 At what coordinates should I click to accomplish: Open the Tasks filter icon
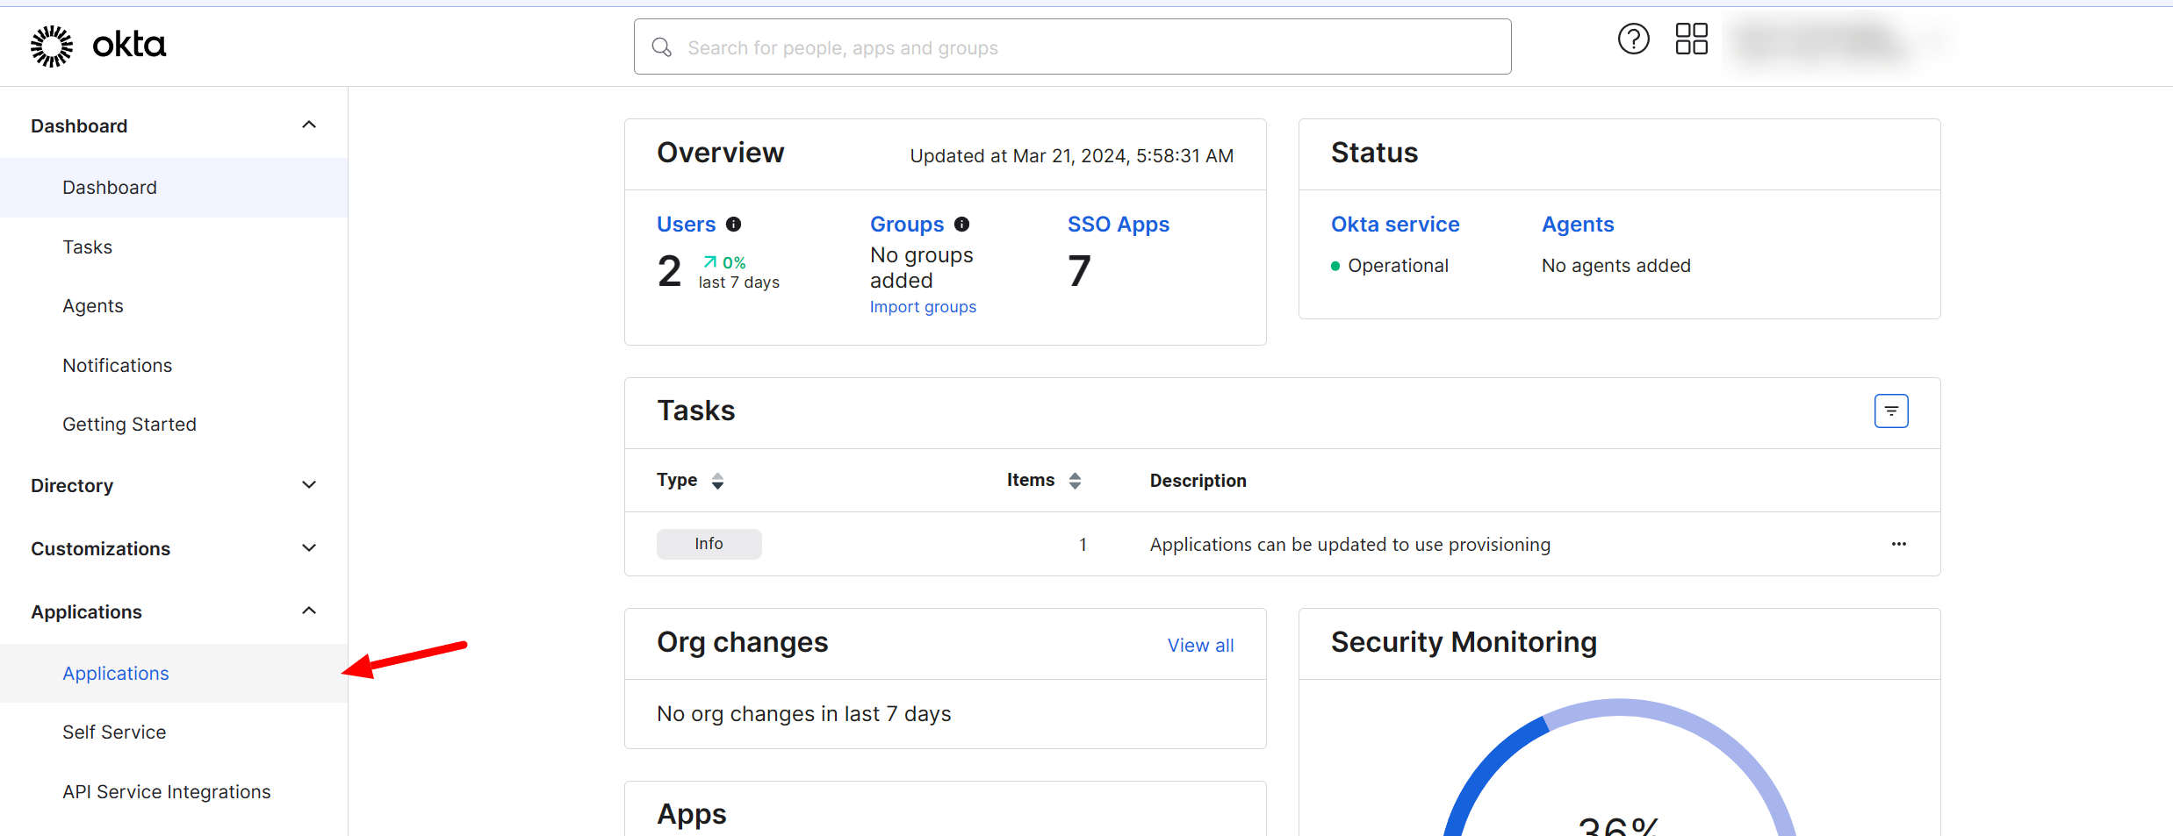coord(1891,411)
